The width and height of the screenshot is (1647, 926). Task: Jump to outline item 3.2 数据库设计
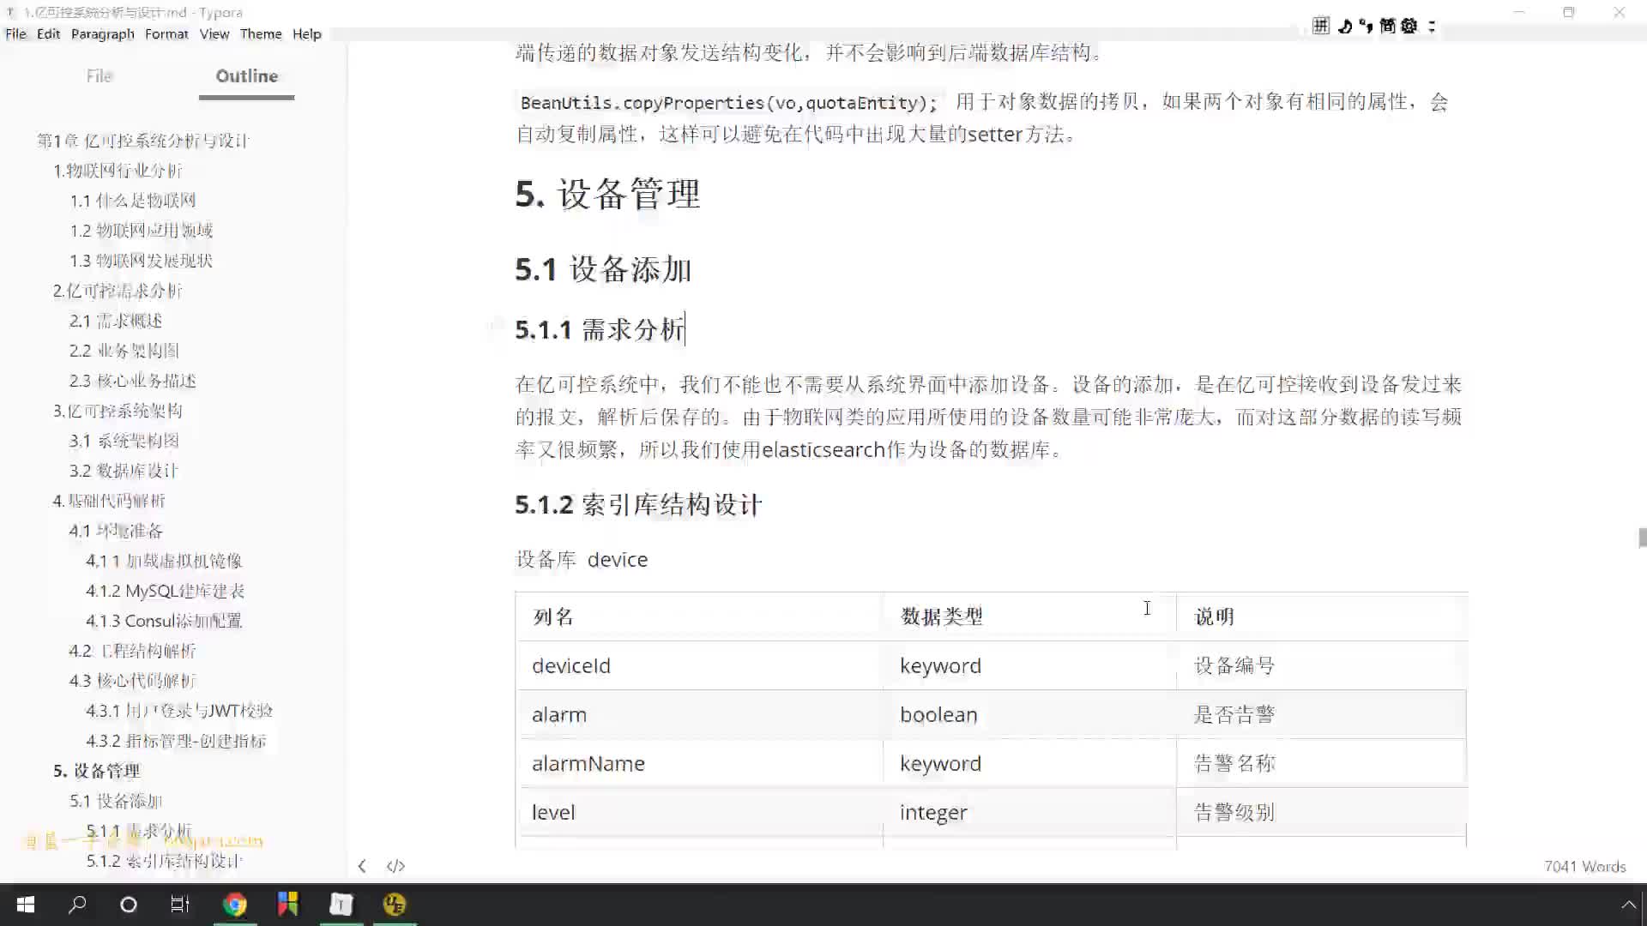pos(124,471)
